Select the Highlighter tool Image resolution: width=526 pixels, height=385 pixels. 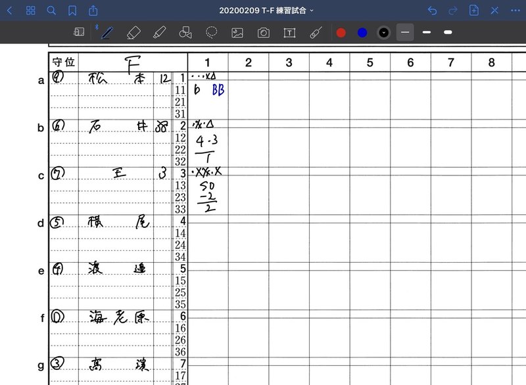click(x=159, y=32)
